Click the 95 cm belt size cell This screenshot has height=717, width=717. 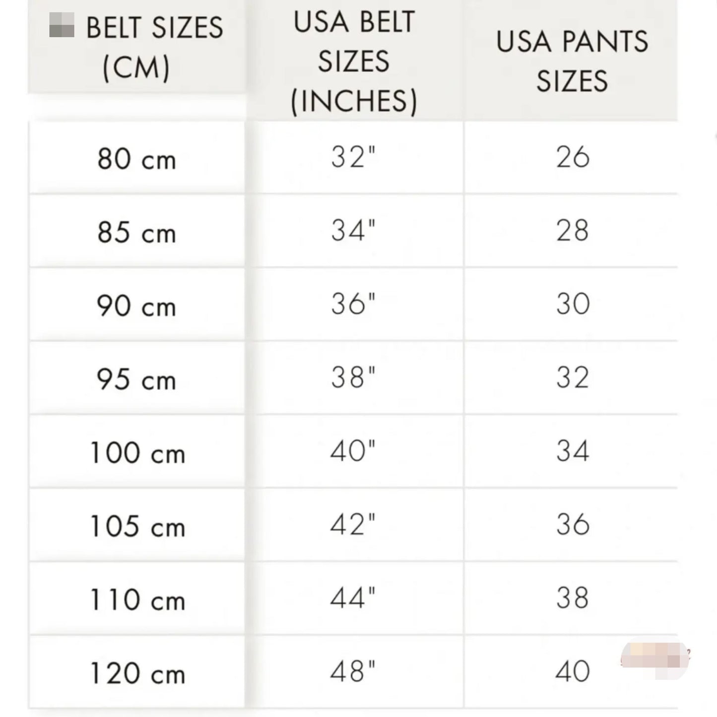click(137, 378)
